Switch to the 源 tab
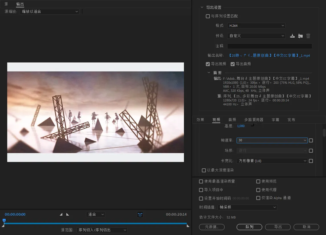 6,4
